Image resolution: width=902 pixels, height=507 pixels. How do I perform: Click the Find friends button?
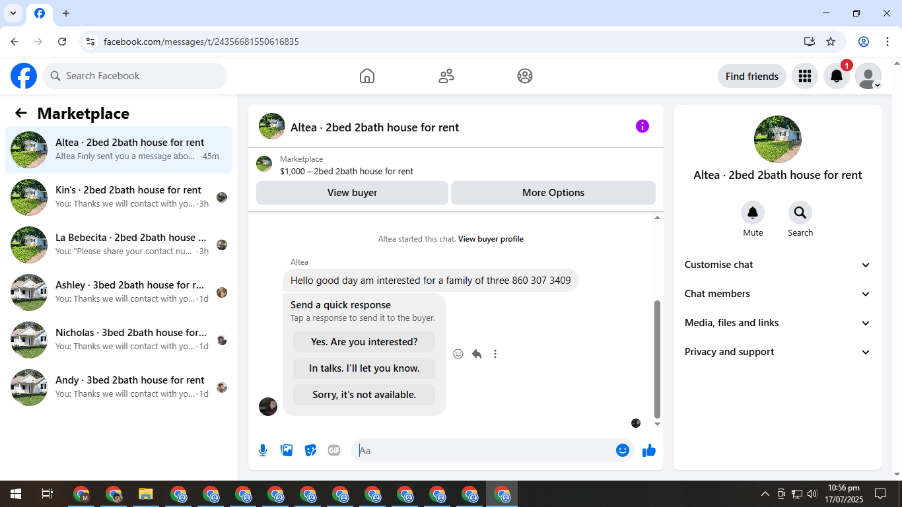752,76
